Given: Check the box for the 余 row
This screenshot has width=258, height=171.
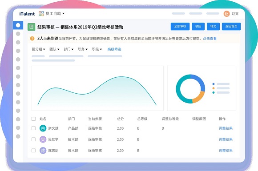Looking at the screenshot, I should pos(33,128).
